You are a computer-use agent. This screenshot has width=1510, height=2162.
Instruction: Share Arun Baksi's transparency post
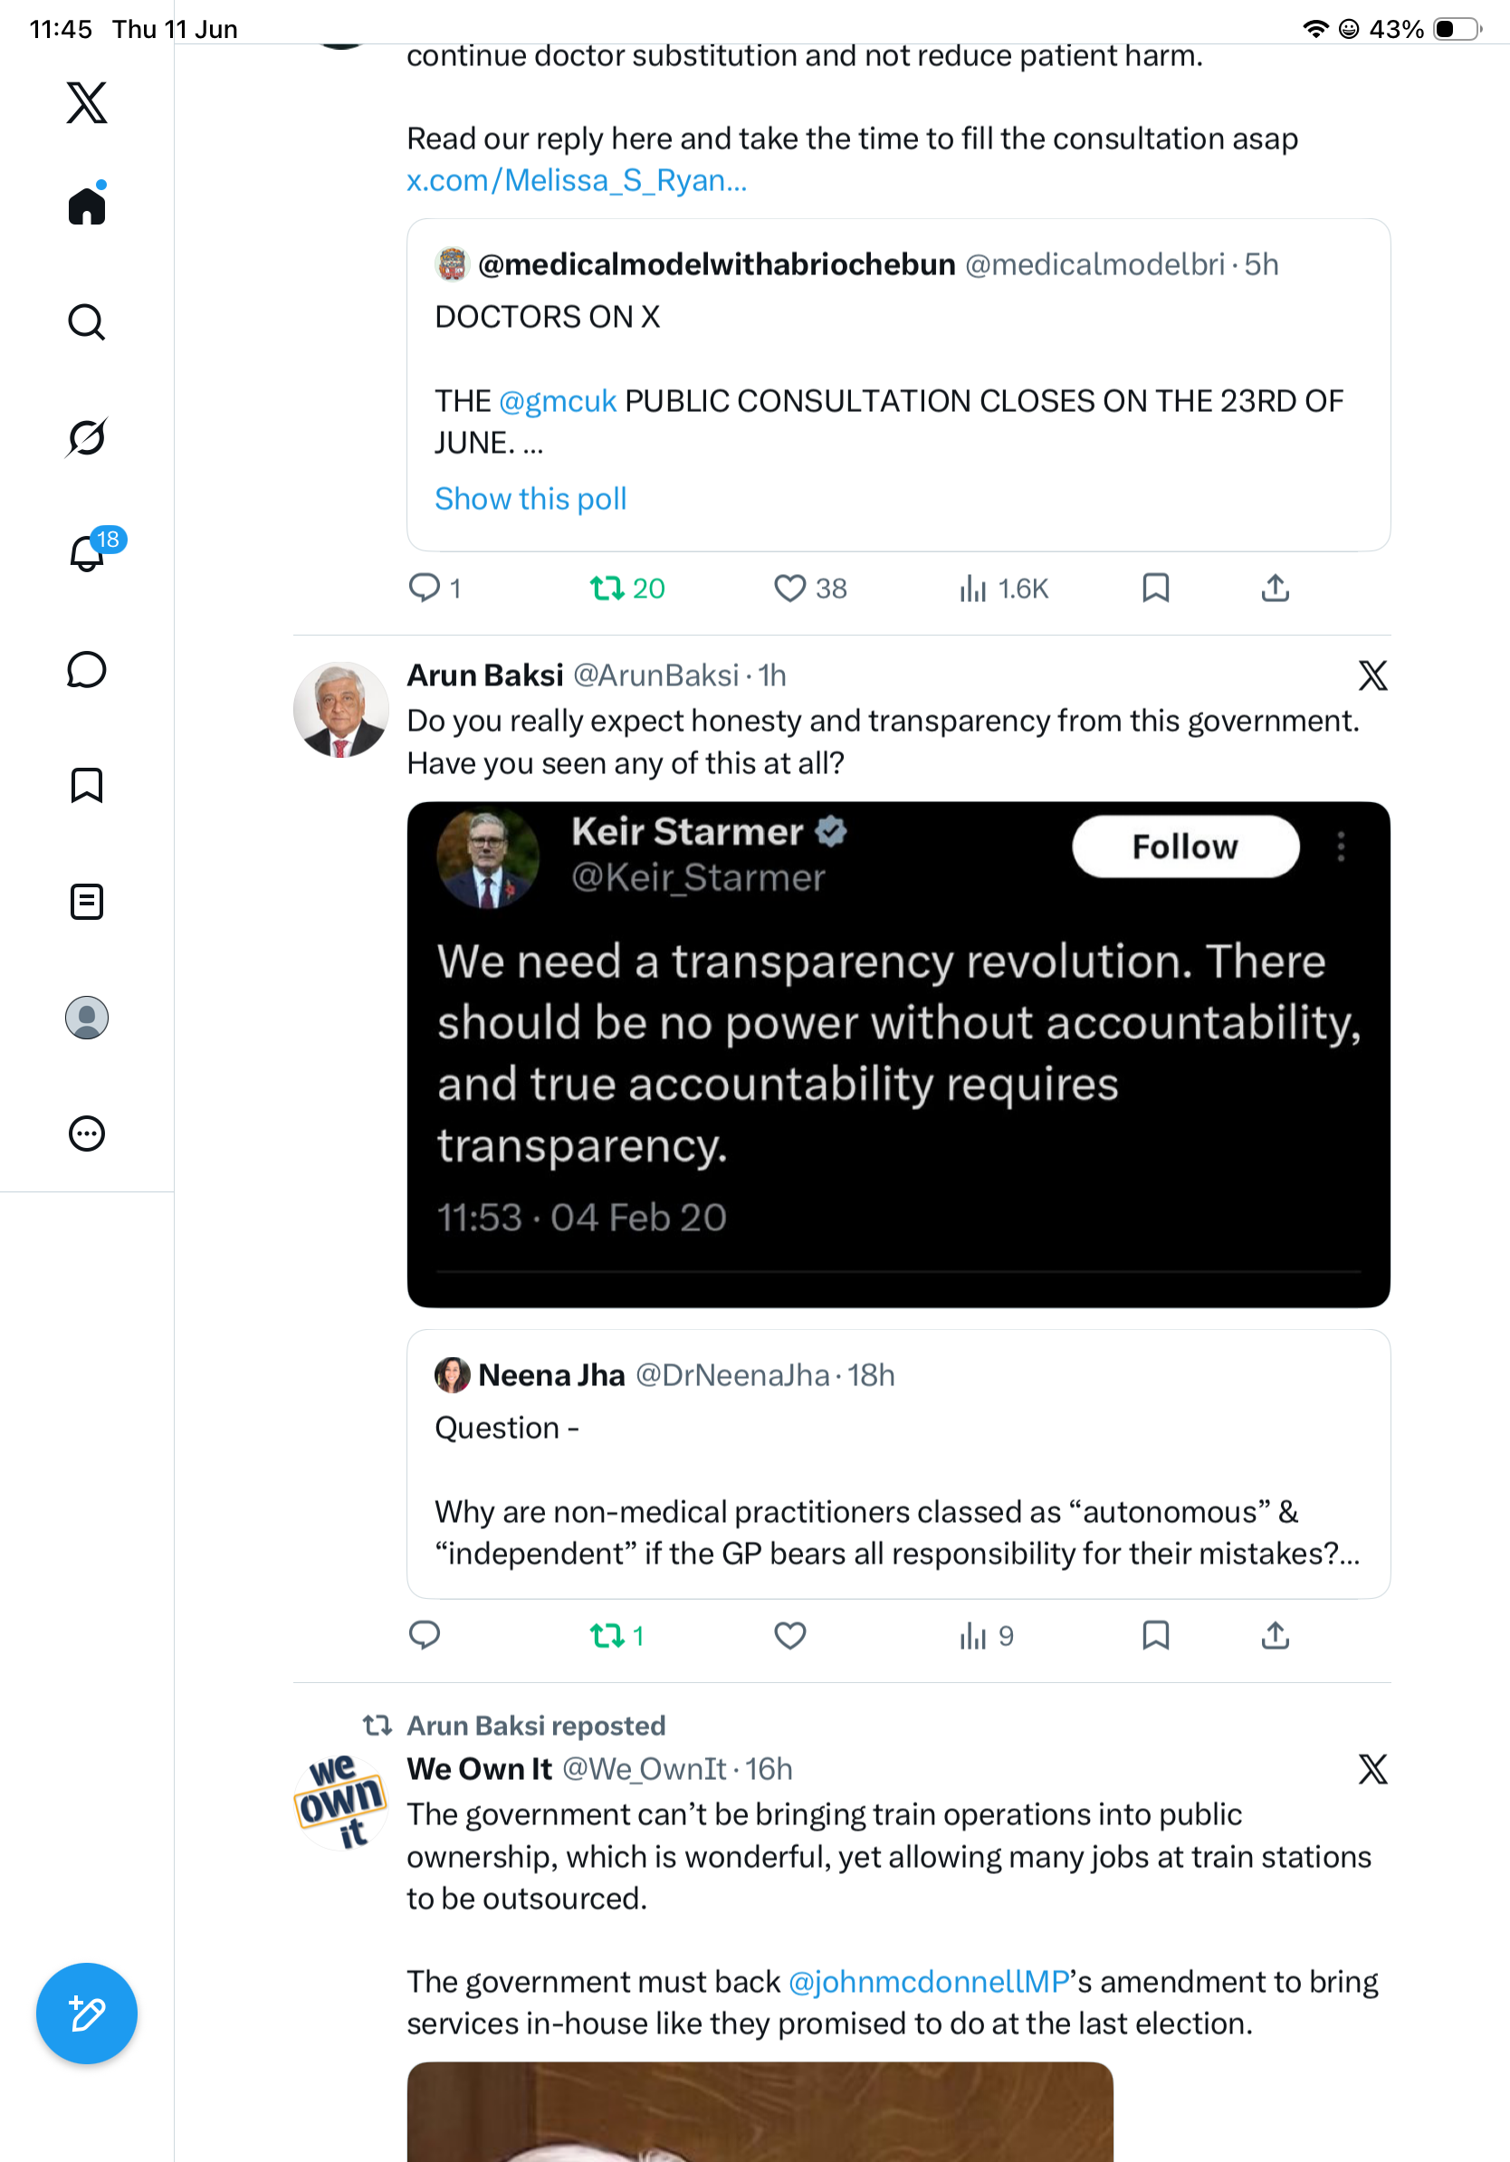click(x=1275, y=1636)
